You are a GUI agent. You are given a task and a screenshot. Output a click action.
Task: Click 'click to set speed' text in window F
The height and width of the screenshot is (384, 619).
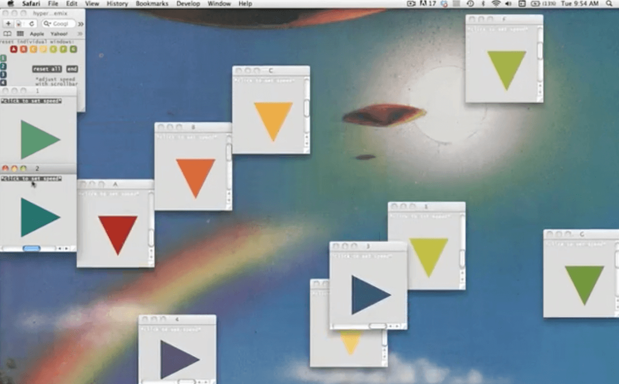(x=498, y=30)
